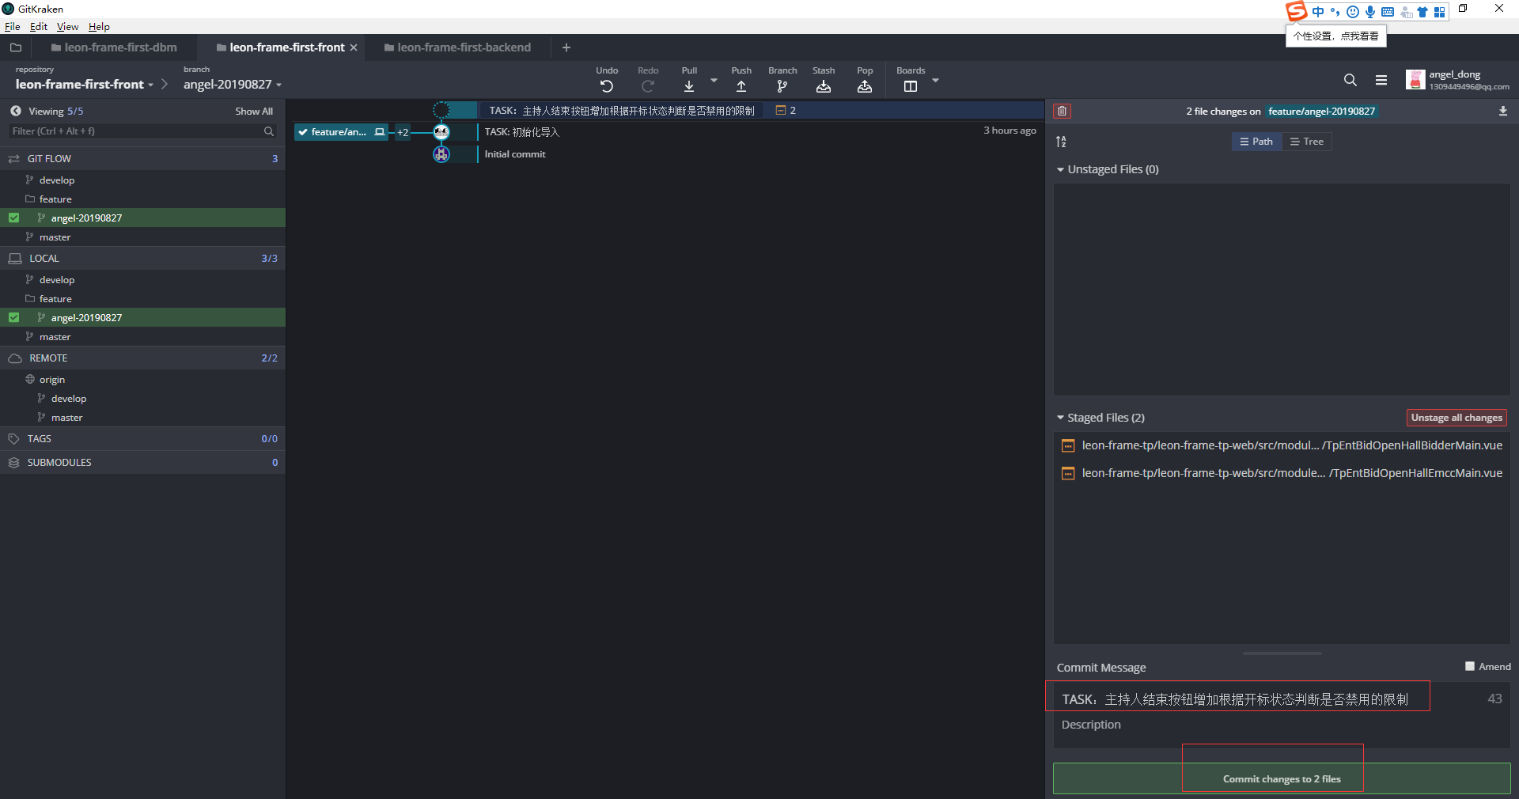Open the branch angel-20190827 dropdown
1519x799 pixels.
pos(233,85)
